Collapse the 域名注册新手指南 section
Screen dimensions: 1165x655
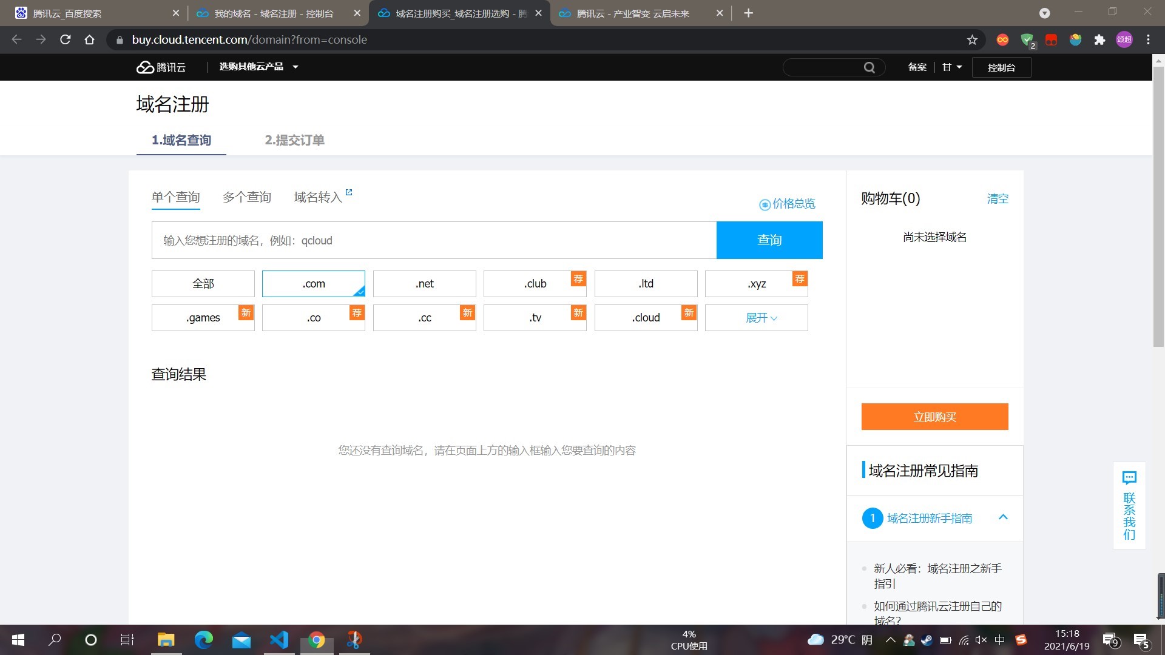click(1003, 517)
